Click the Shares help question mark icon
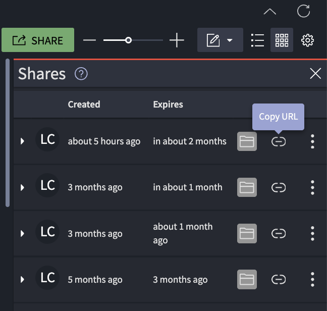The width and height of the screenshot is (327, 311). (81, 74)
